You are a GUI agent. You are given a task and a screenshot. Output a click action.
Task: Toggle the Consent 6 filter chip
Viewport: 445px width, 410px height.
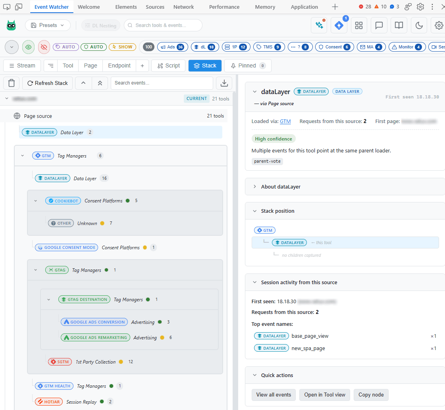click(x=335, y=47)
